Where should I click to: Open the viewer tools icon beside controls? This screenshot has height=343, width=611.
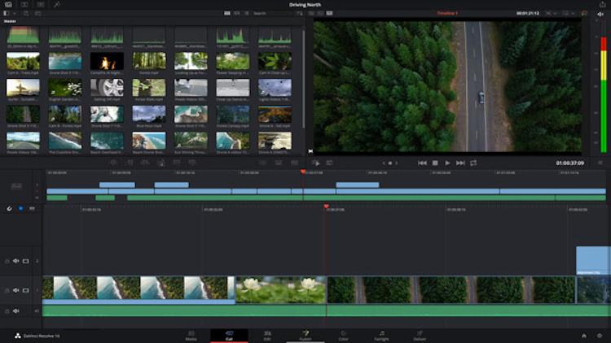point(329,163)
